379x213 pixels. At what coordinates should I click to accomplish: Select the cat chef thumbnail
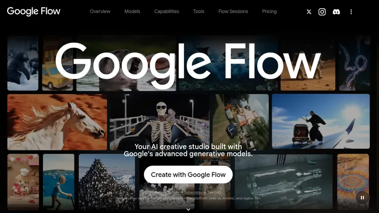(x=23, y=182)
